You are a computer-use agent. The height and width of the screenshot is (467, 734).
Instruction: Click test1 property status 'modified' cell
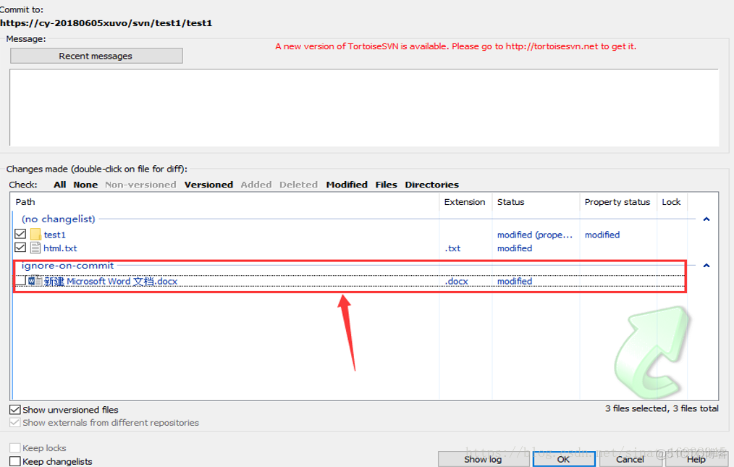click(602, 235)
